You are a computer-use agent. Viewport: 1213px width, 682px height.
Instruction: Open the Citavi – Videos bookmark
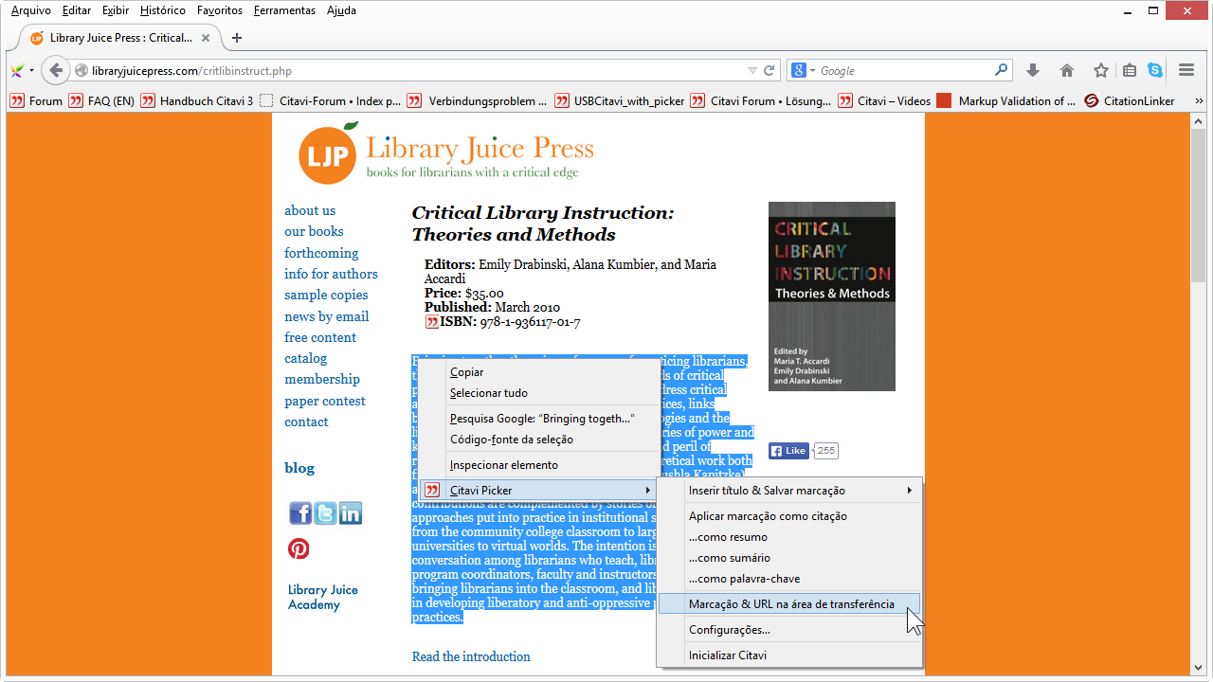click(884, 101)
